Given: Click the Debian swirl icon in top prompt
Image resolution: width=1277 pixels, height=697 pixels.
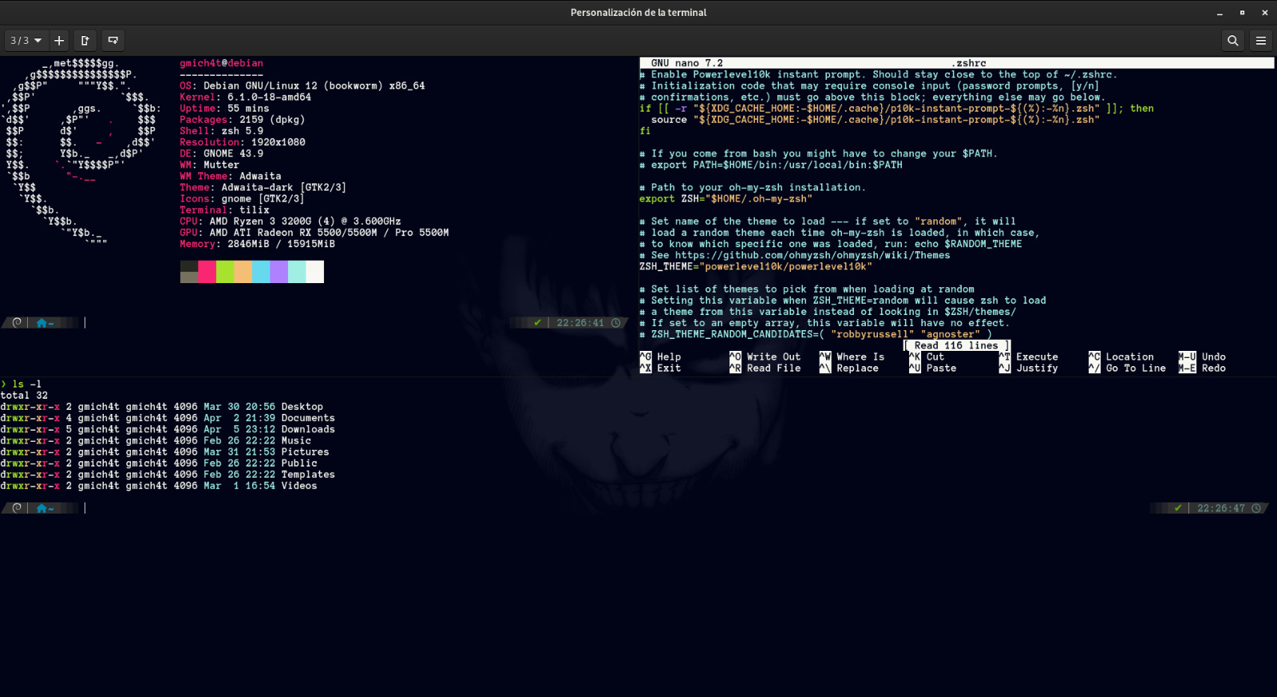Looking at the screenshot, I should [17, 323].
